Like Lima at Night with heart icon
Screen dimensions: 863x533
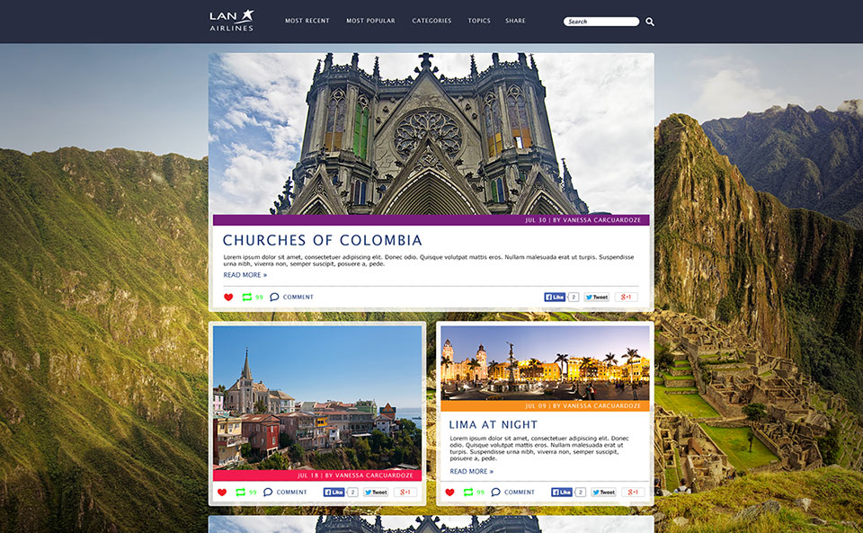449,493
